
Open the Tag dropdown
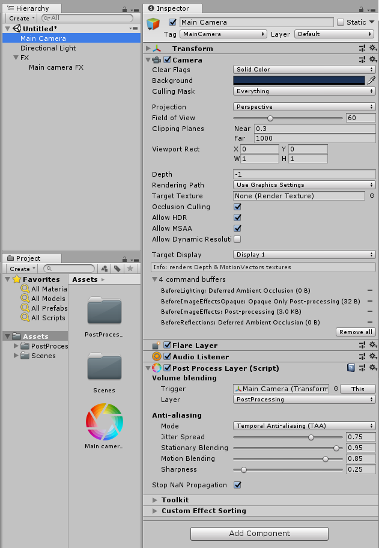tap(223, 34)
